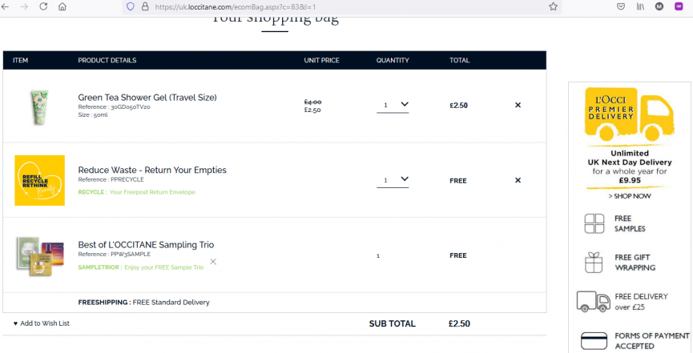Image resolution: width=693 pixels, height=353 pixels.
Task: Click the SUB TOTAL amount £2.50
Action: pos(459,323)
